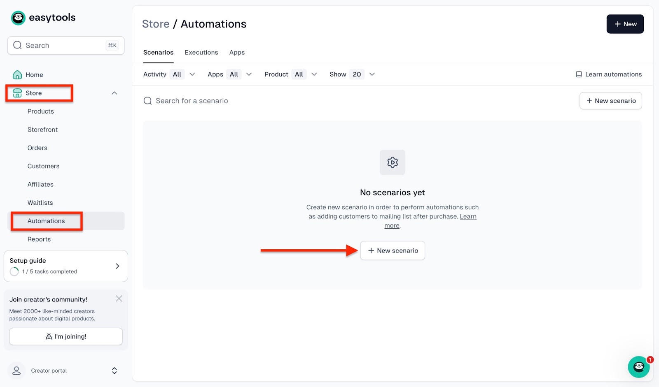Screen dimensions: 659x387
Task: Open the sloth chat support widget
Action: click(x=638, y=367)
